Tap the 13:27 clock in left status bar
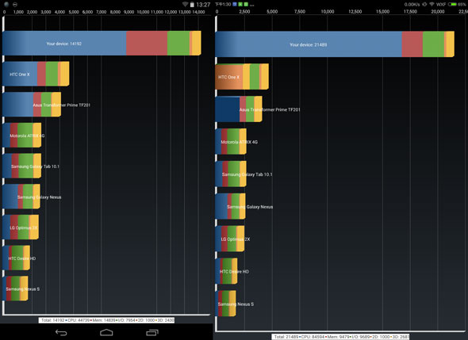The height and width of the screenshot is (340, 468). [203, 5]
